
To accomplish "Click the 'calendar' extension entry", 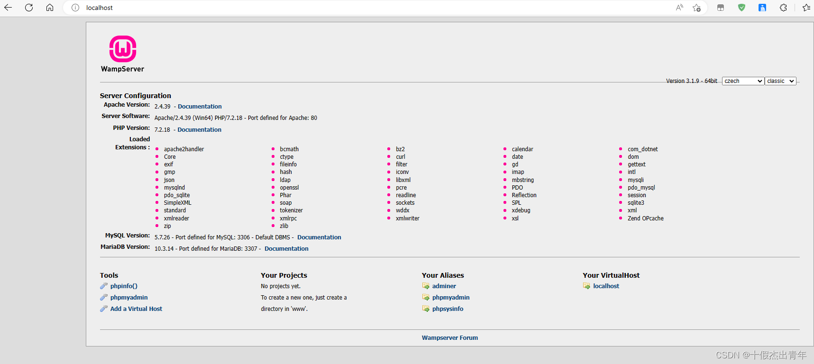I will pos(522,149).
